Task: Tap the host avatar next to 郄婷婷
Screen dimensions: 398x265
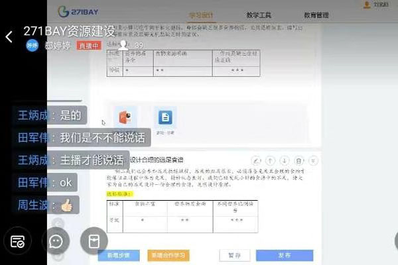Action: pyautogui.click(x=33, y=45)
